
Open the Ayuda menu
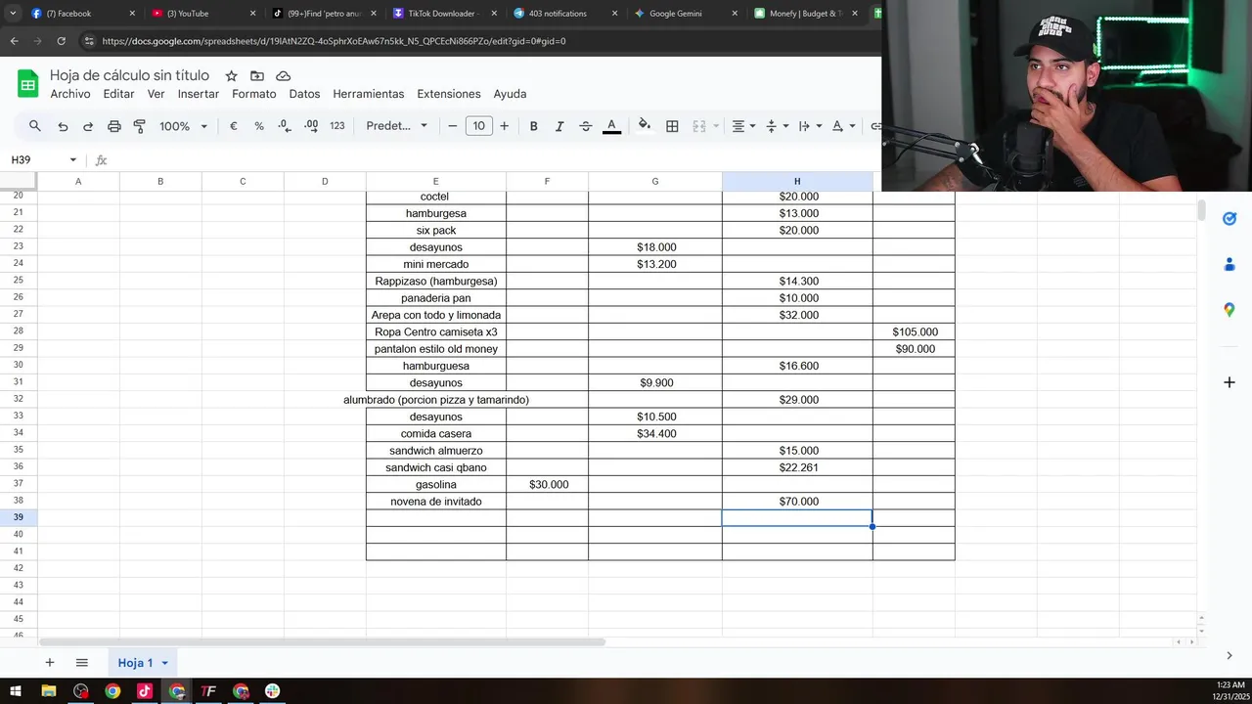pyautogui.click(x=511, y=94)
